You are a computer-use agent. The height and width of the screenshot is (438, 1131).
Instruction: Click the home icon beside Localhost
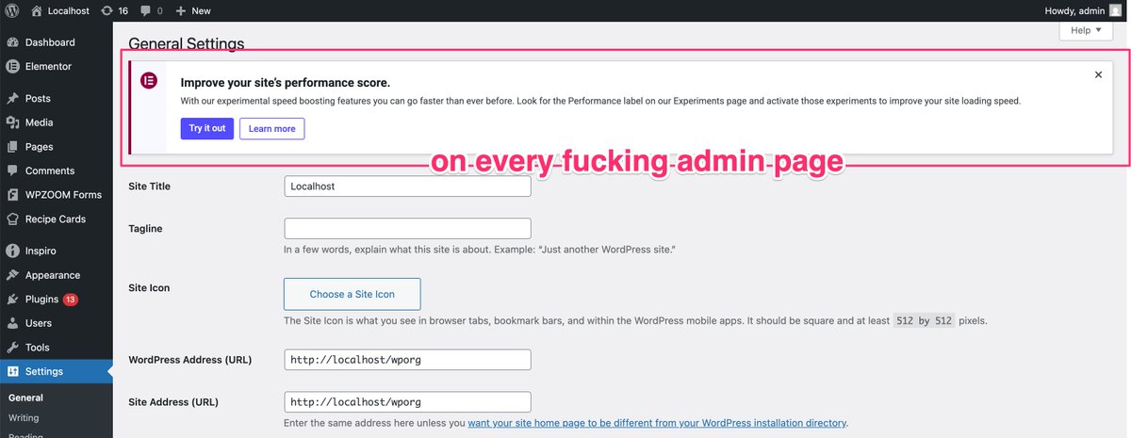point(37,10)
